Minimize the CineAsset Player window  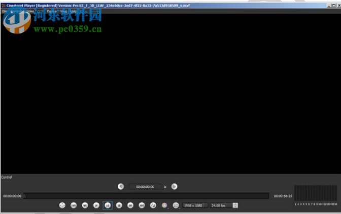point(329,6)
